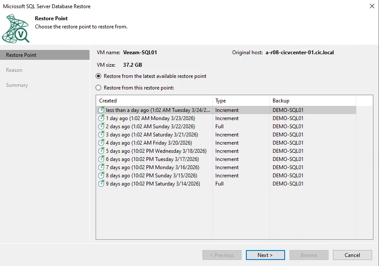The image size is (379, 266).
Task: Click original host a-r08-cicvcenter-01.cic.local
Action: (x=300, y=53)
